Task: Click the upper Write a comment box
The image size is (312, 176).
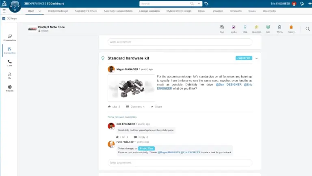Action: [180, 42]
